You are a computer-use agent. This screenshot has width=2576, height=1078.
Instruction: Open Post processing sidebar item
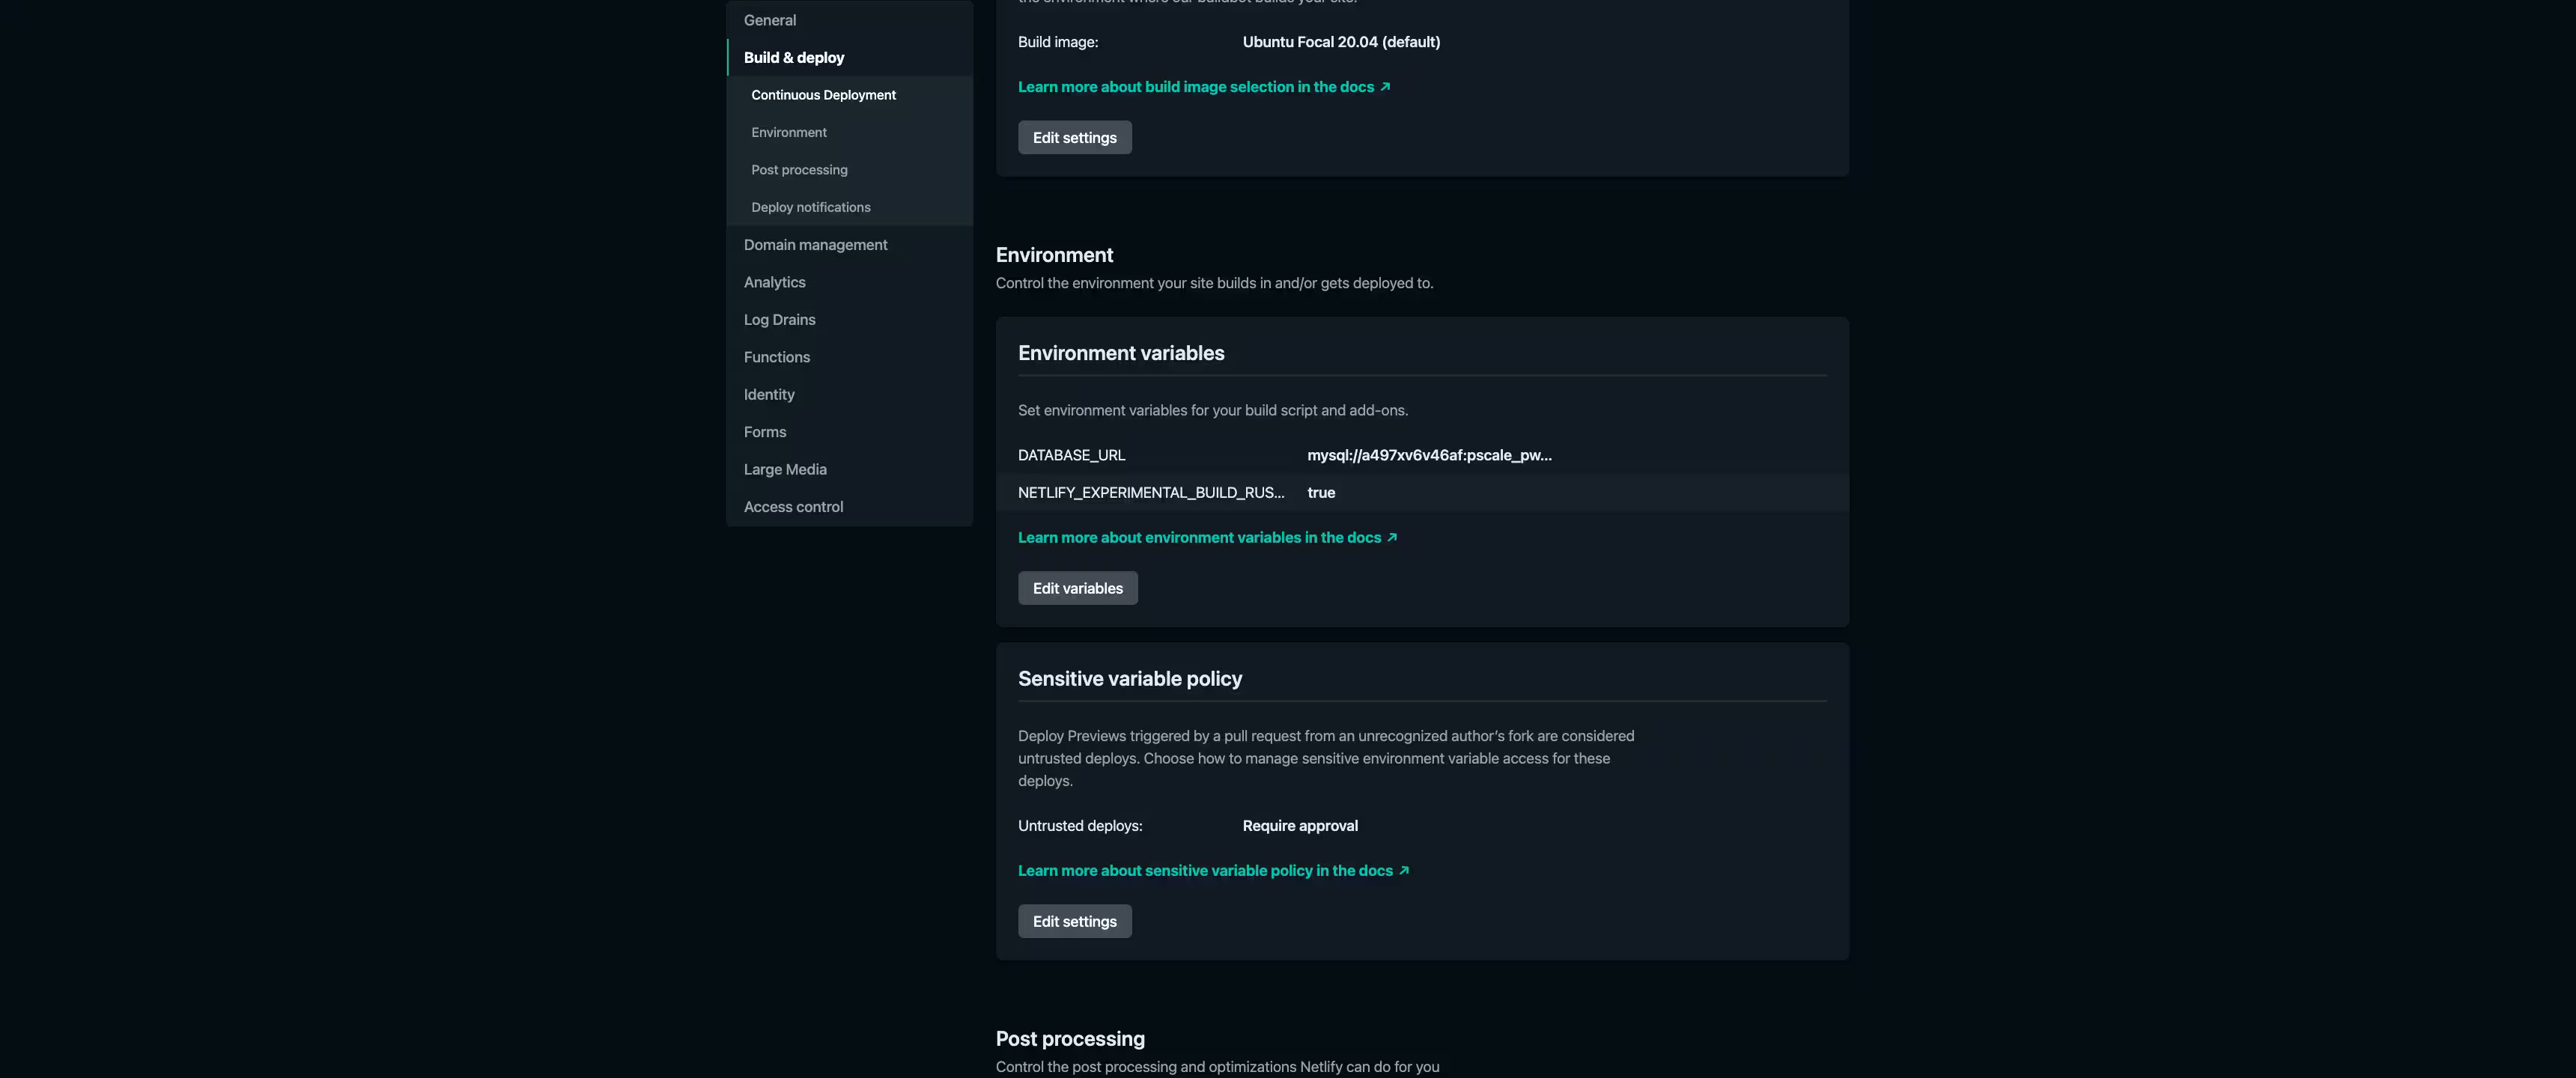click(x=799, y=170)
